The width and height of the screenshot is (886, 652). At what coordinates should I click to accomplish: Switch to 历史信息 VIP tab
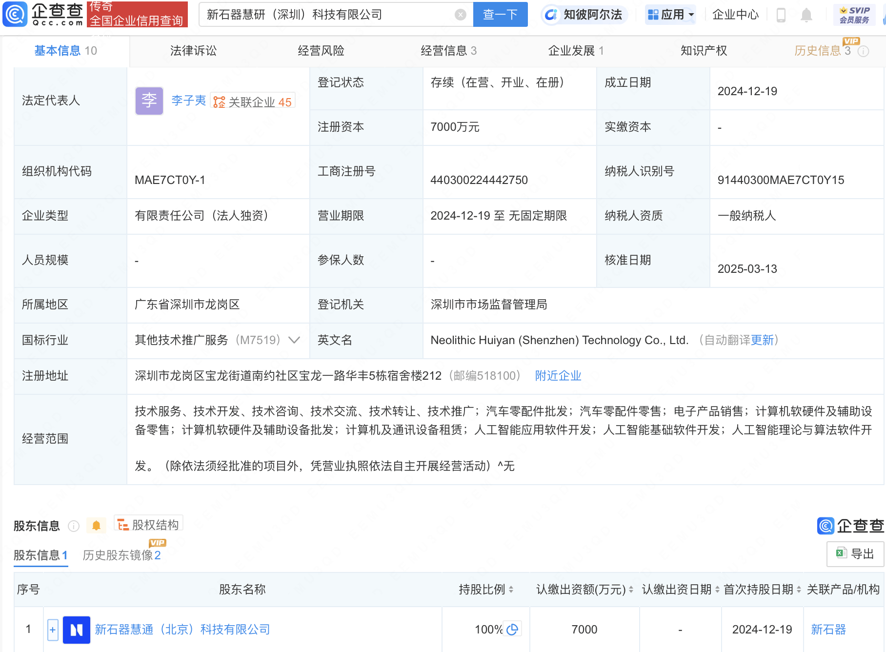coord(823,51)
